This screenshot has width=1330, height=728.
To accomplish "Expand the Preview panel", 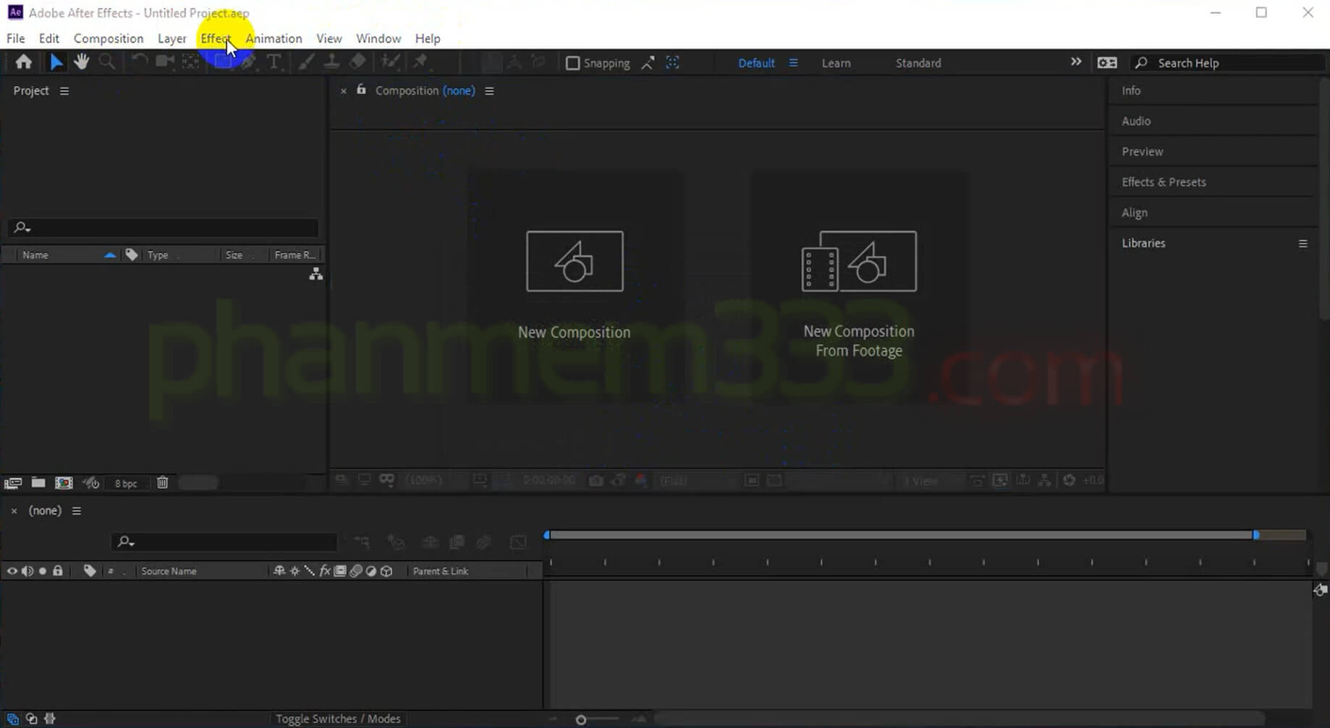I will (1143, 151).
